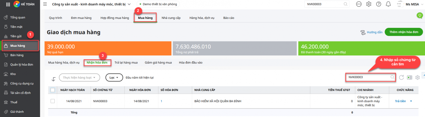The width and height of the screenshot is (425, 117).
Task: Export list to Excel icon
Action: 410,77
